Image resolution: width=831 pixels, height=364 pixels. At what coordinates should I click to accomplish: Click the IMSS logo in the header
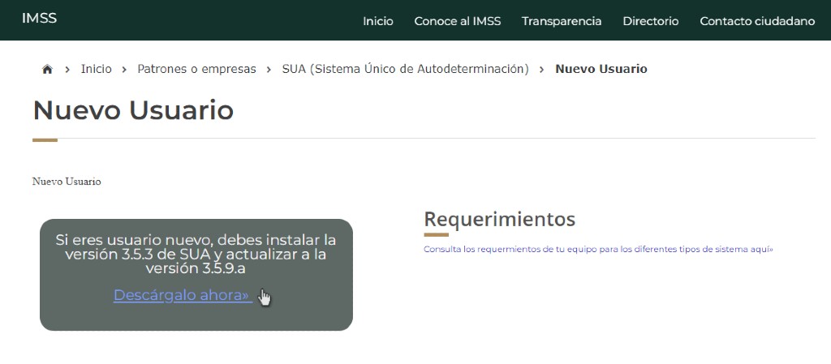(x=39, y=18)
